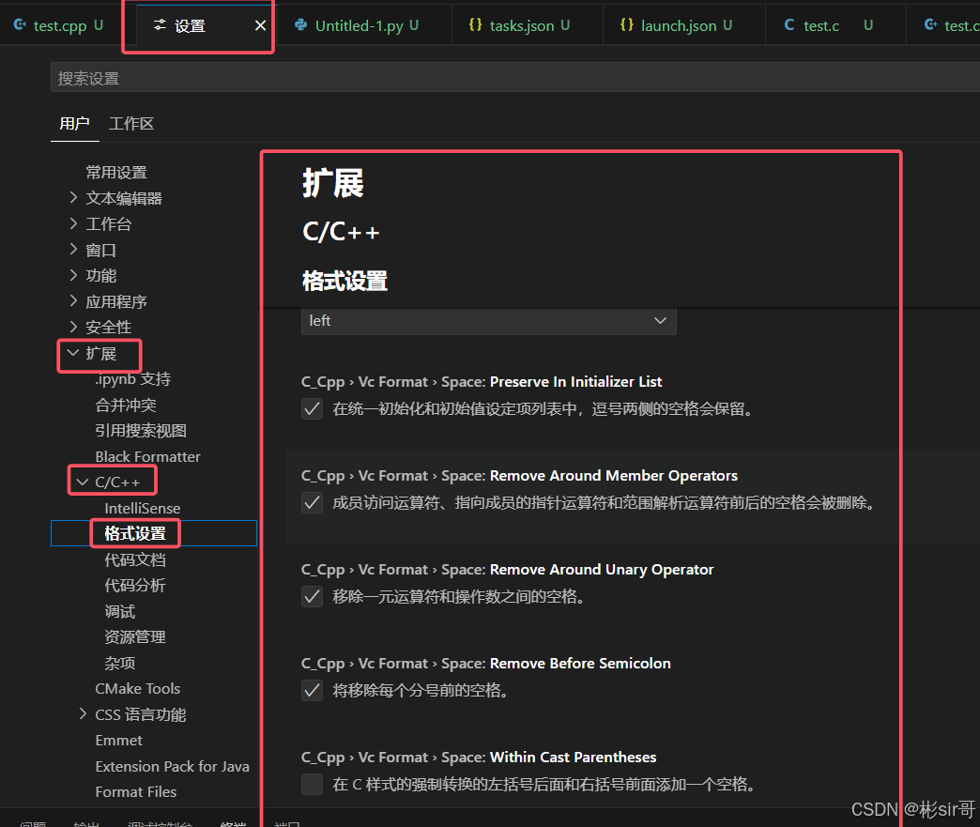The image size is (980, 827).
Task: Click the braces icon on launch.json tab
Action: point(626,25)
